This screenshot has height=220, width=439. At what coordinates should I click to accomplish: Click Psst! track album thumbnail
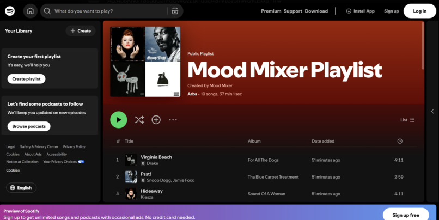coord(131,177)
